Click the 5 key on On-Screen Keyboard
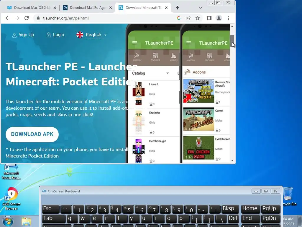302x227 pixels. pyautogui.click(x=128, y=209)
